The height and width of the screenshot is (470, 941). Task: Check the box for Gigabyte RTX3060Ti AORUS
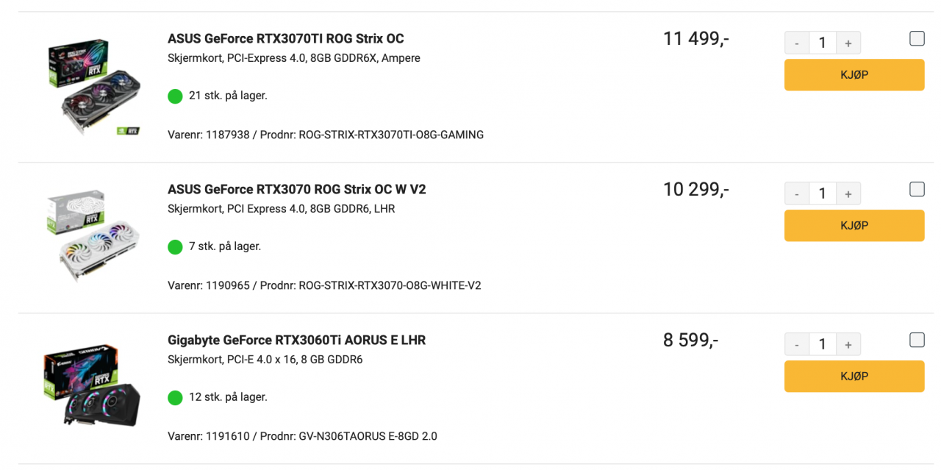[x=917, y=339]
